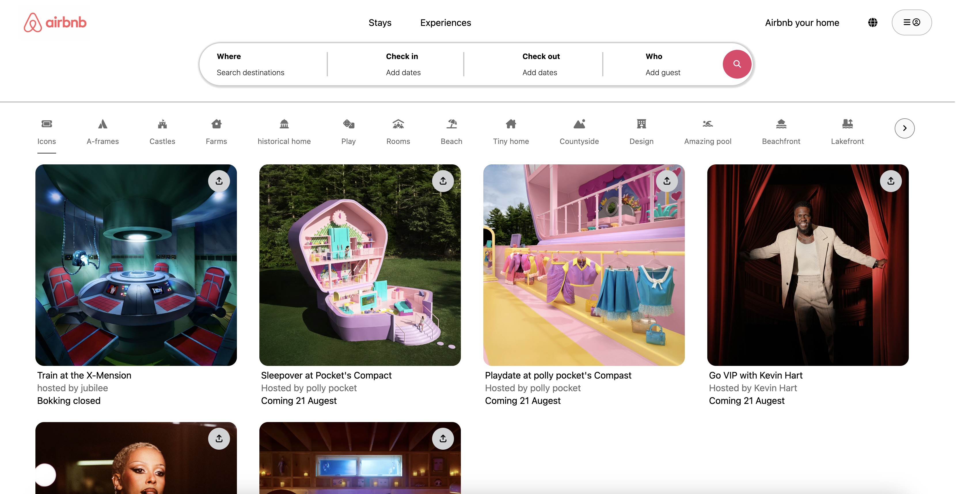Open Sleepover at Pocket's Compact title
956x494 pixels.
pyautogui.click(x=326, y=375)
